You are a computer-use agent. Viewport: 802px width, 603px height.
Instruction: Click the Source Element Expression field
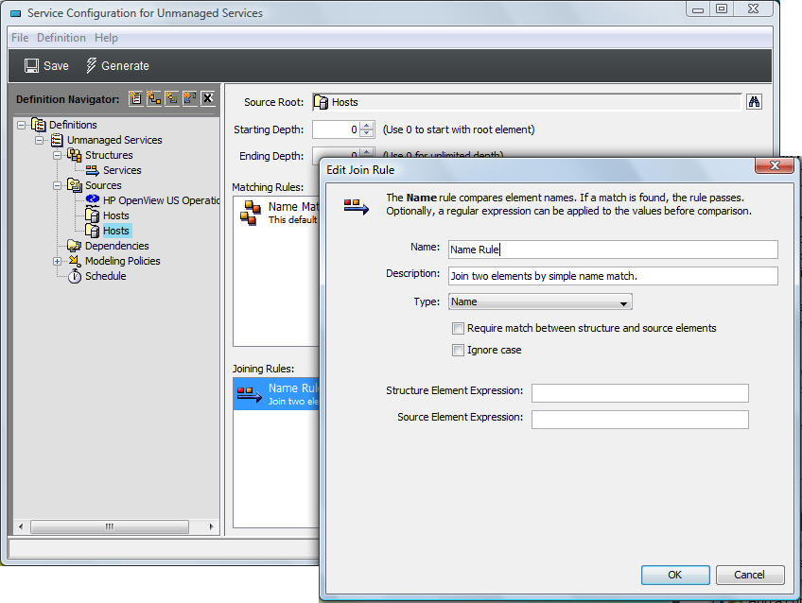click(639, 420)
